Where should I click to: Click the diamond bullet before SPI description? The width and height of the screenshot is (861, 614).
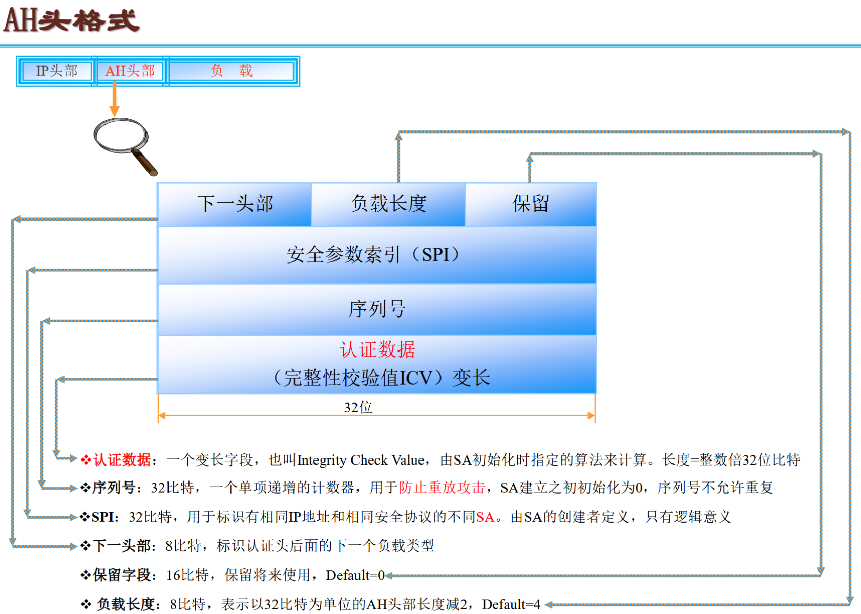(x=85, y=517)
